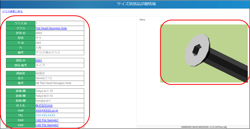Open the Flat Head Hexagon Hole class link
The image size is (250, 129).
pyautogui.click(x=51, y=28)
